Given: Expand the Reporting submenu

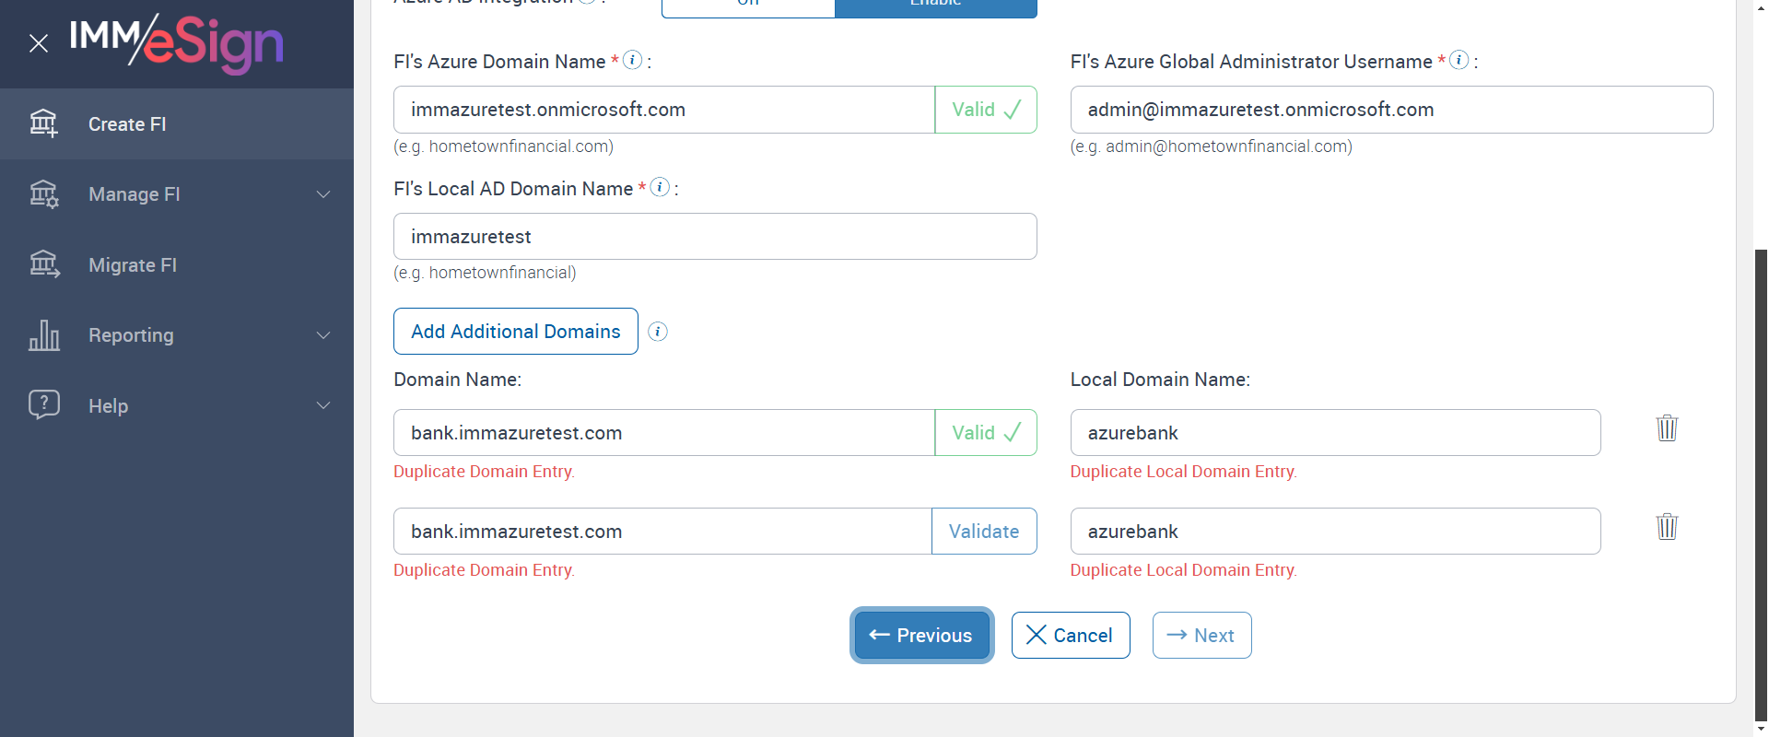Looking at the screenshot, I should [323, 335].
